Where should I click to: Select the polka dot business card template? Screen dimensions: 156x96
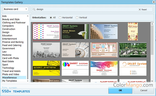click(x=46, y=32)
